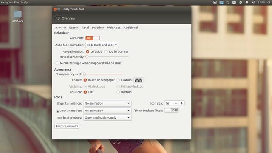
Task: Click the blue window indicator icon in panel
Action: click(x=221, y=3)
